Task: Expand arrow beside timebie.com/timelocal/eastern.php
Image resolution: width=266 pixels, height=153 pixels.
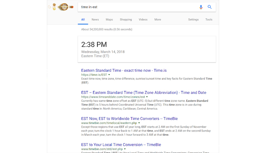Action: pyautogui.click(x=139, y=123)
